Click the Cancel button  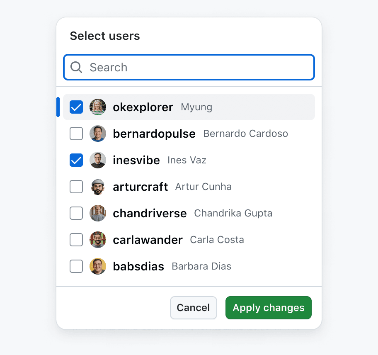(193, 308)
